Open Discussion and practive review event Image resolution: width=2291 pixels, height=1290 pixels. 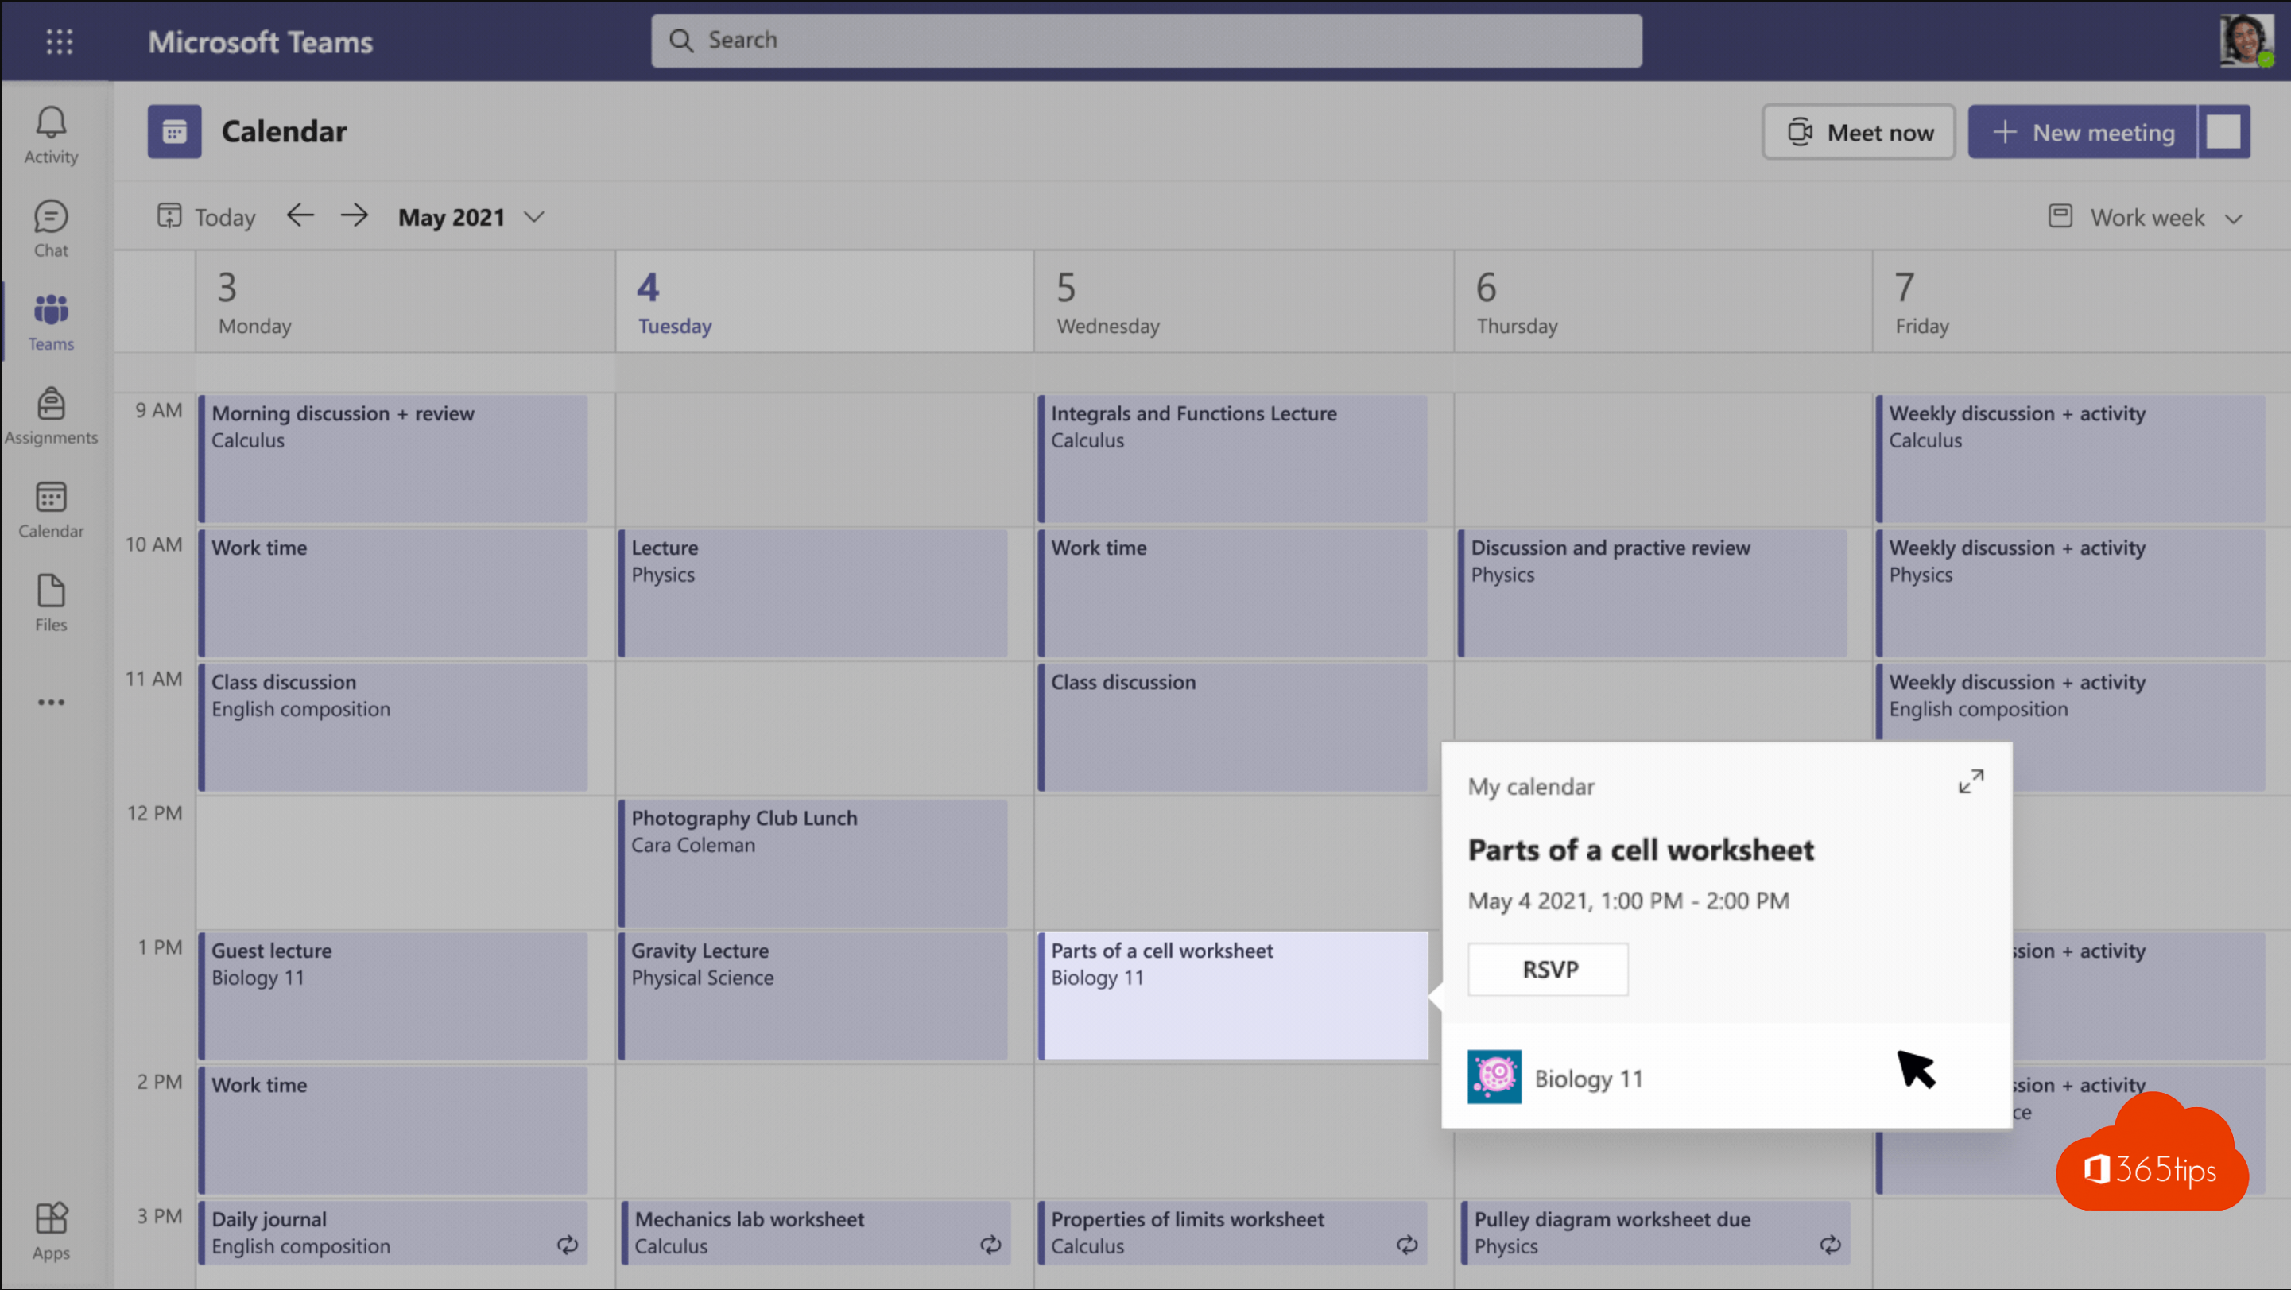(x=1653, y=593)
